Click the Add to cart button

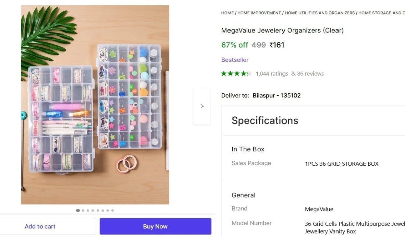(x=40, y=226)
